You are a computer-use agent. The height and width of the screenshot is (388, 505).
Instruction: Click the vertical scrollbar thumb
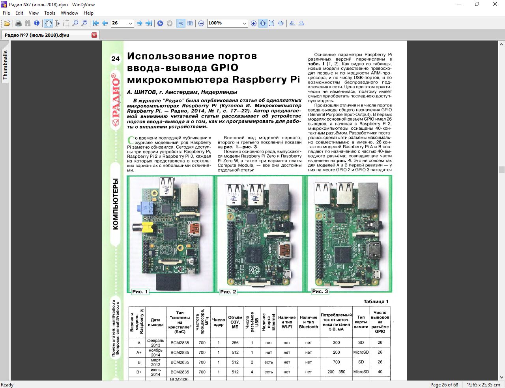click(x=501, y=170)
